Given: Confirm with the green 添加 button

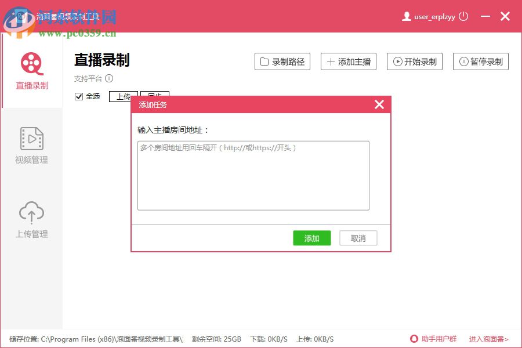Looking at the screenshot, I should (311, 238).
